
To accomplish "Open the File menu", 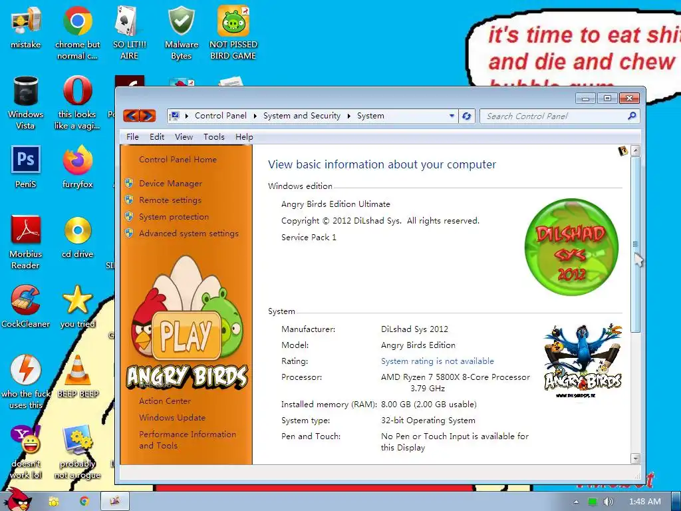I will tap(132, 137).
